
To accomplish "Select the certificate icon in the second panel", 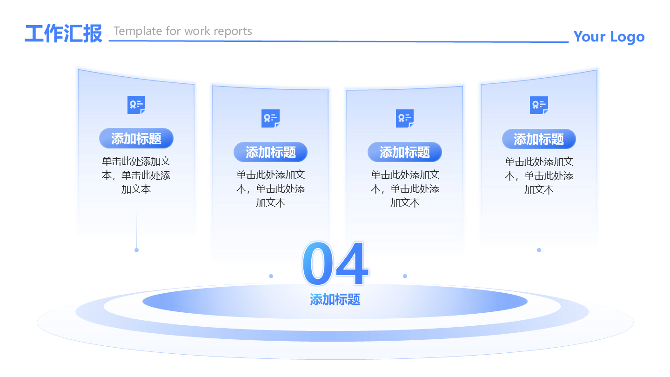I will click(270, 118).
